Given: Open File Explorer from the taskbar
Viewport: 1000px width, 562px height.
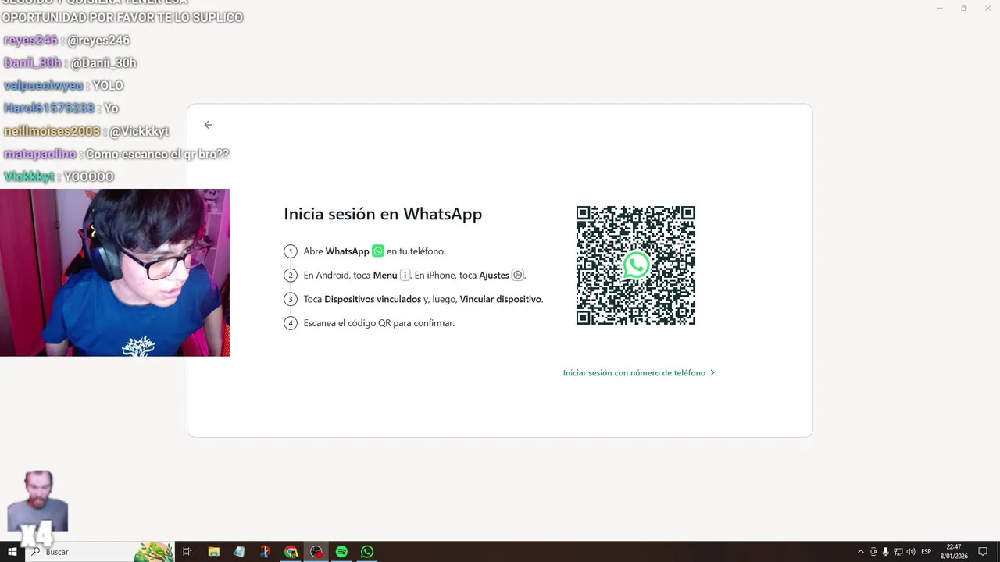Looking at the screenshot, I should click(x=213, y=552).
